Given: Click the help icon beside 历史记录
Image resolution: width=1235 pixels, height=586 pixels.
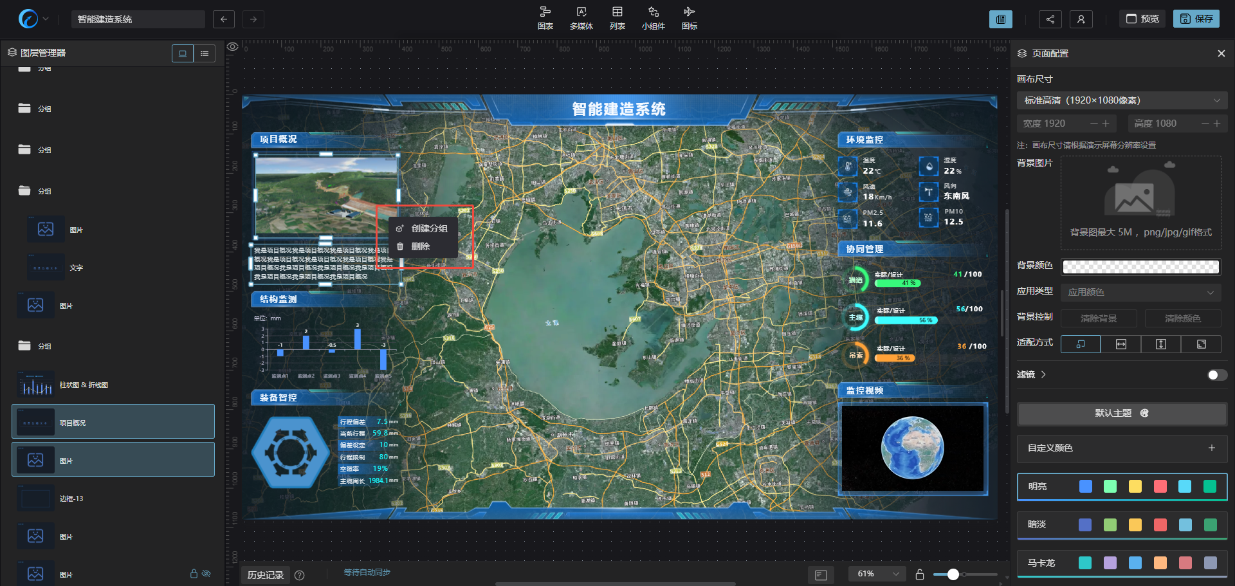Looking at the screenshot, I should pyautogui.click(x=299, y=575).
